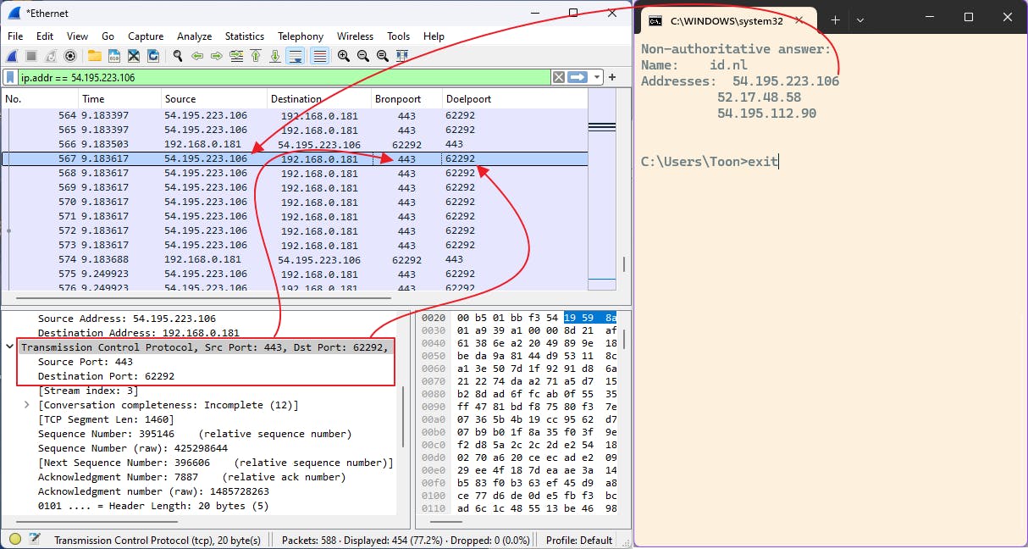Image resolution: width=1028 pixels, height=549 pixels.
Task: Find a packet with magnifier icon
Action: [178, 56]
